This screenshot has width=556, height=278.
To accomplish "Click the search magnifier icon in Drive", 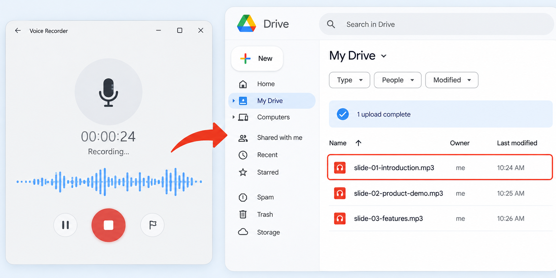I will (x=331, y=24).
